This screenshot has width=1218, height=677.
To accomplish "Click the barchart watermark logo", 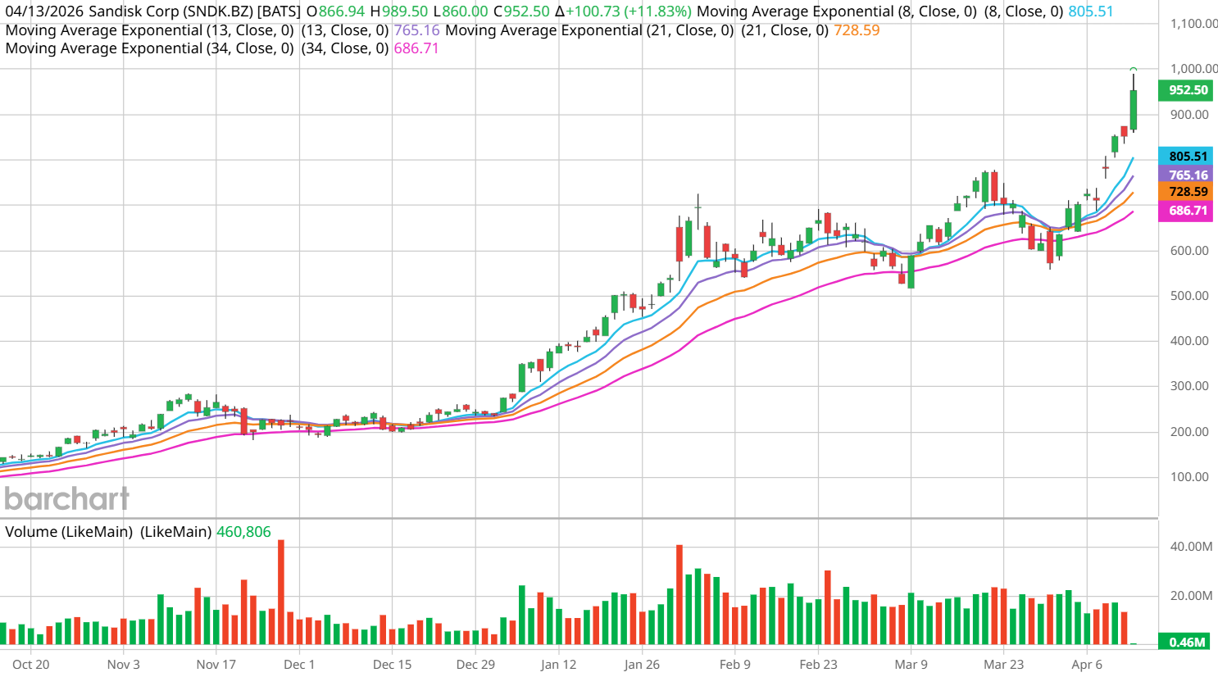I will click(66, 498).
